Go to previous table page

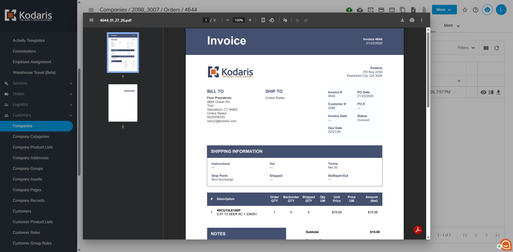476,235
